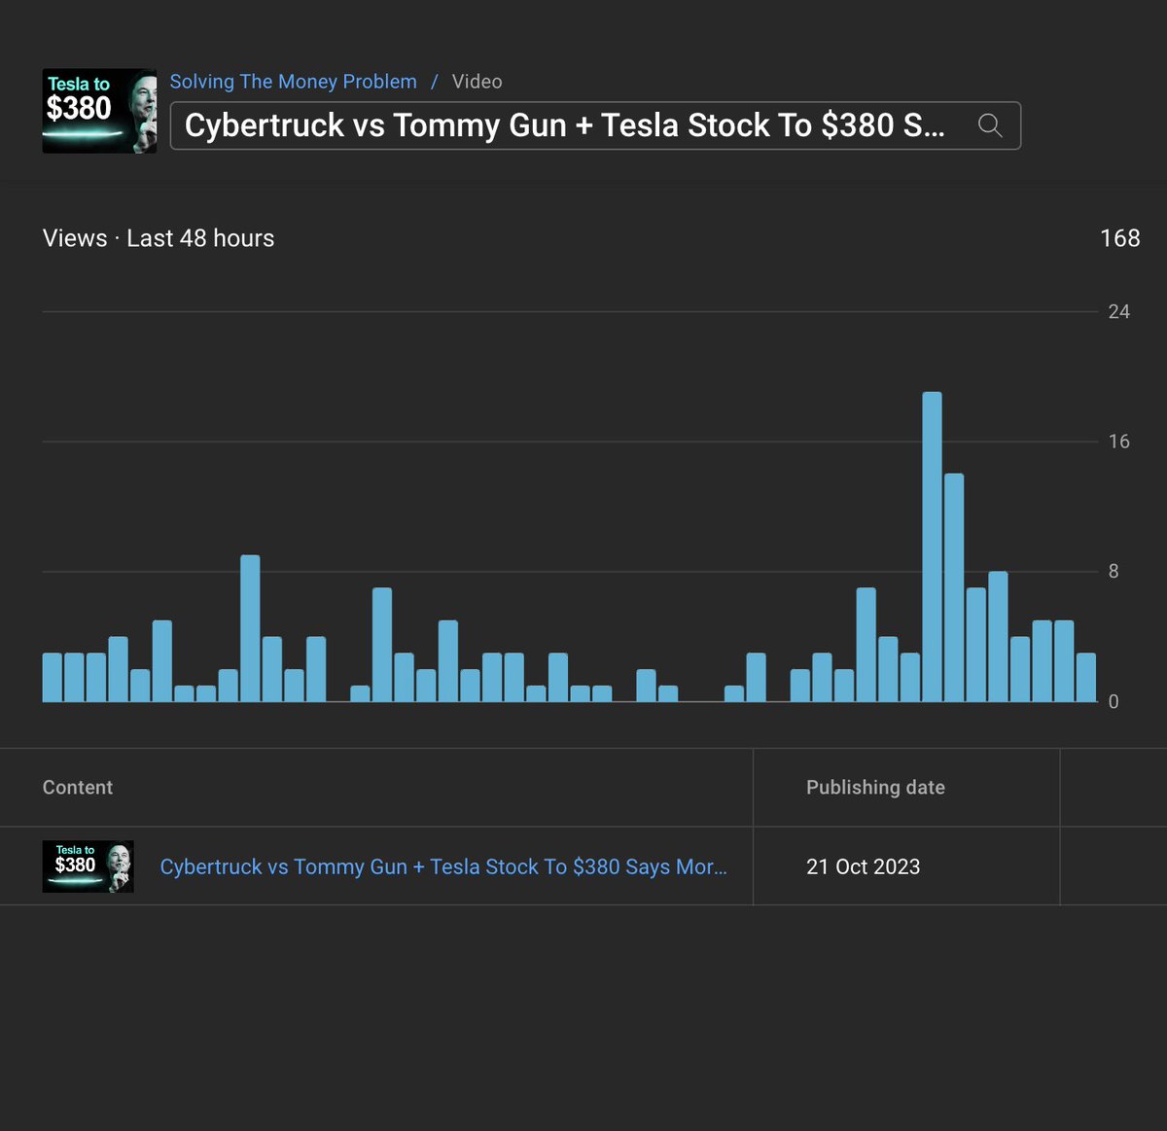
Task: Click the Video breadcrumb label
Action: click(x=477, y=82)
